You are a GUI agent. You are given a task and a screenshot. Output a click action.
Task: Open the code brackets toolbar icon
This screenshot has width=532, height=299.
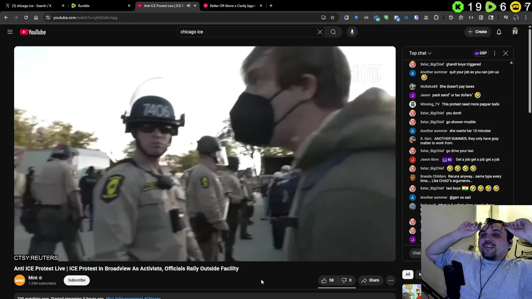click(x=471, y=17)
